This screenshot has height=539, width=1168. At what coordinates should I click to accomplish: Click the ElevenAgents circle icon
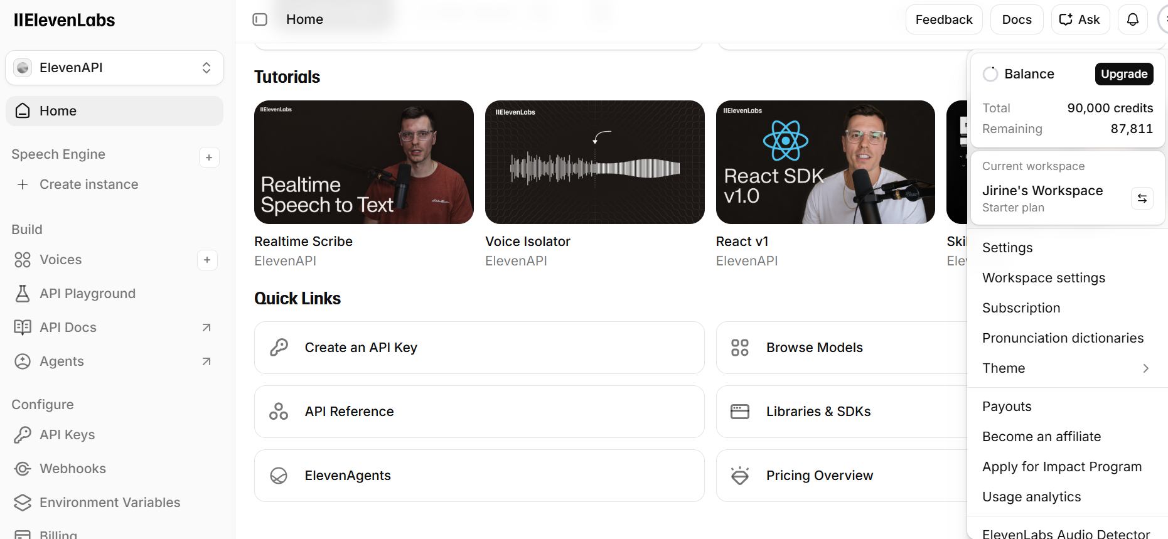(279, 476)
